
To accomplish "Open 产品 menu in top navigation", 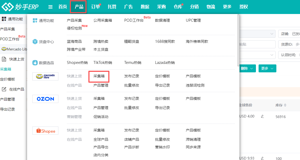I will pos(79,7).
